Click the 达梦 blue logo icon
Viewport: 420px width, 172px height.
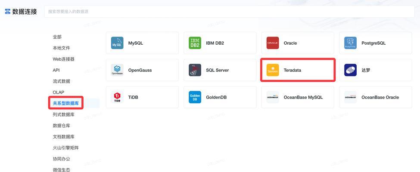click(x=350, y=70)
